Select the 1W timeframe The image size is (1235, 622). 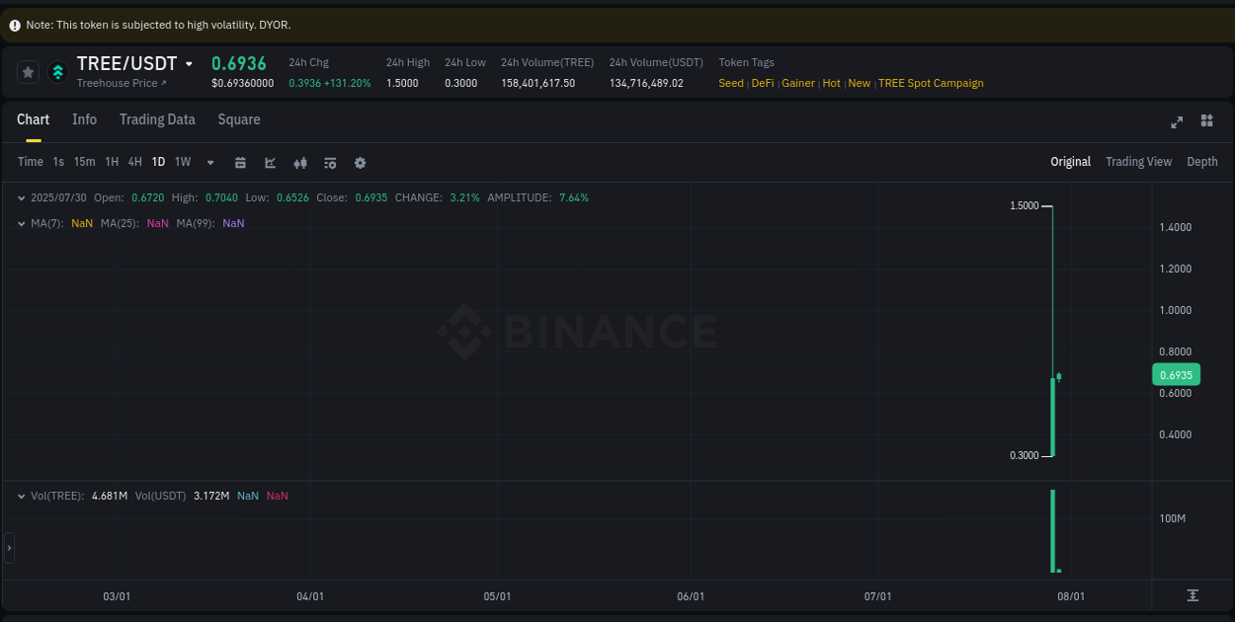(182, 162)
